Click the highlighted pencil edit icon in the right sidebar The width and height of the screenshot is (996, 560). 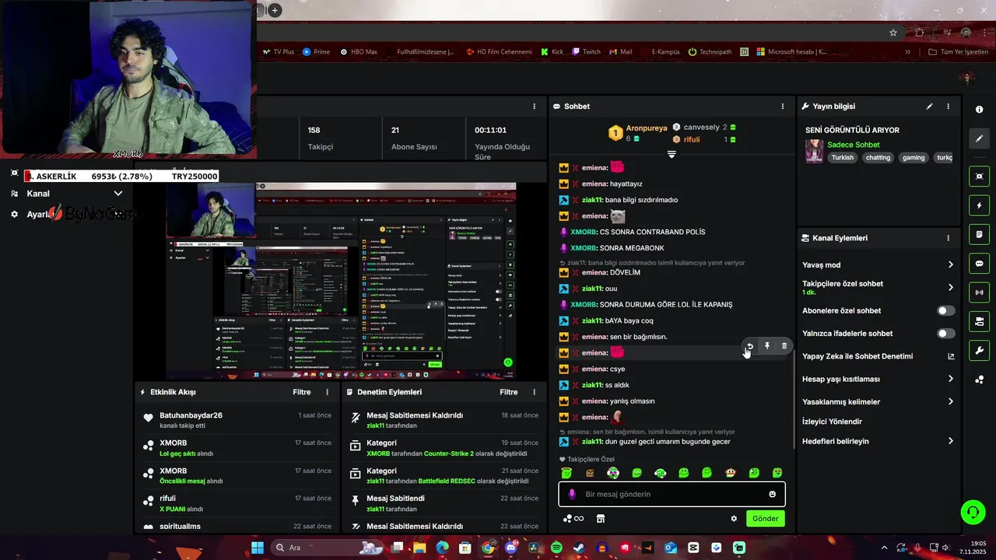click(x=979, y=138)
